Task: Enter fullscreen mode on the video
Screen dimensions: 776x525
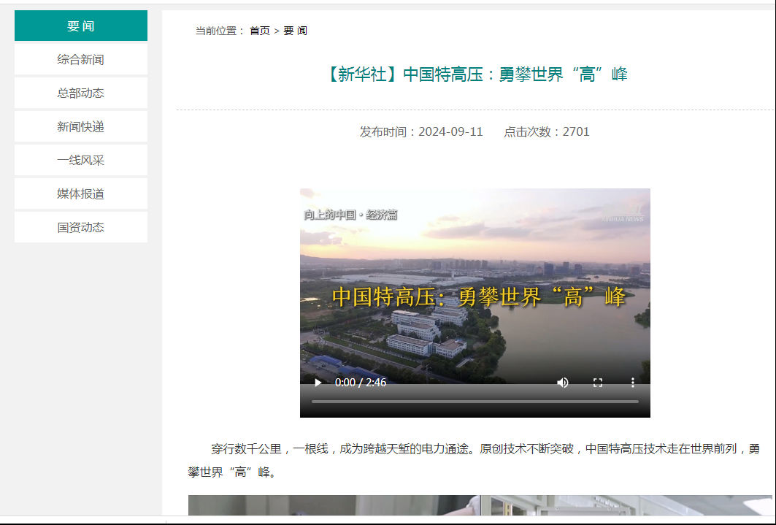Action: pyautogui.click(x=598, y=383)
